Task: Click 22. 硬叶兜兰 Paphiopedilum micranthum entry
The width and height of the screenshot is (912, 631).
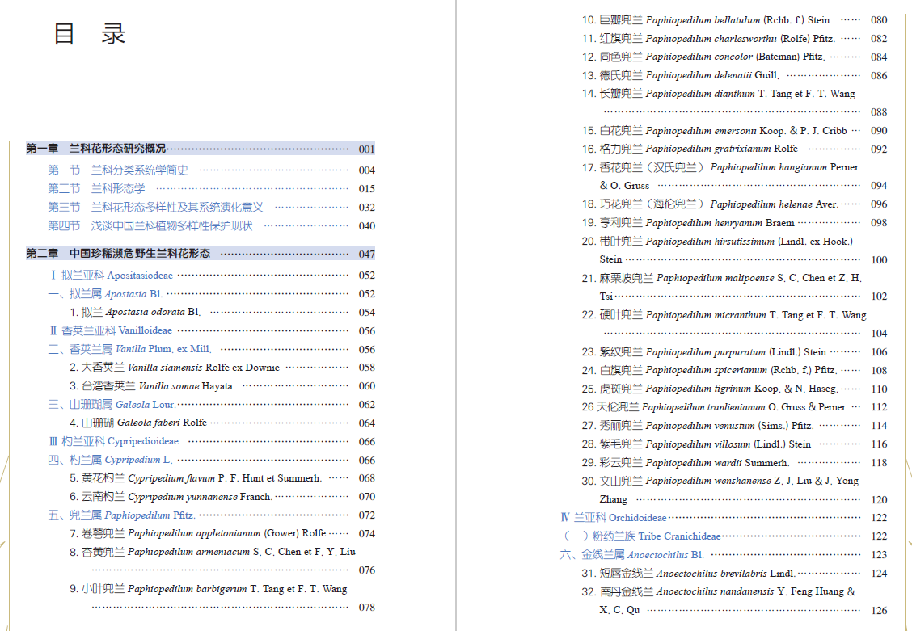Action: point(734,324)
